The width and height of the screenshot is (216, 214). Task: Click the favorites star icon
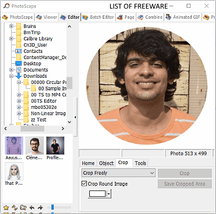tap(6, 208)
